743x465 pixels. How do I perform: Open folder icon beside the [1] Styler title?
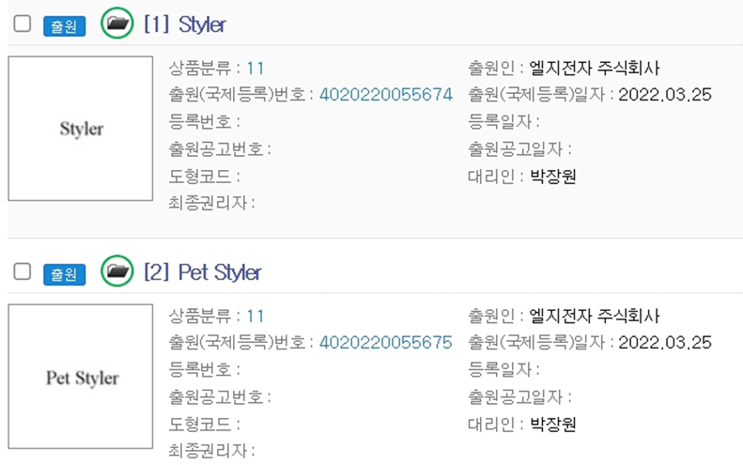[x=117, y=23]
